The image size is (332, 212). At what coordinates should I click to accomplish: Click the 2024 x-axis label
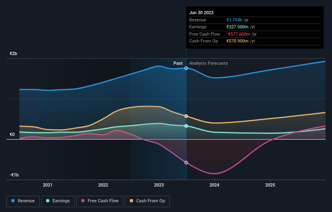tap(214, 185)
